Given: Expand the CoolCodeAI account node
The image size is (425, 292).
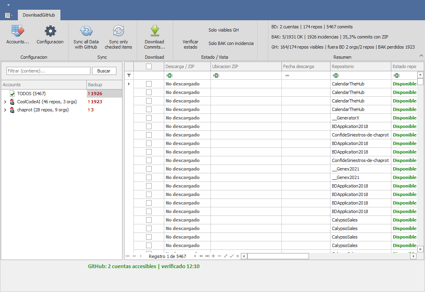Looking at the screenshot, I should 5,102.
